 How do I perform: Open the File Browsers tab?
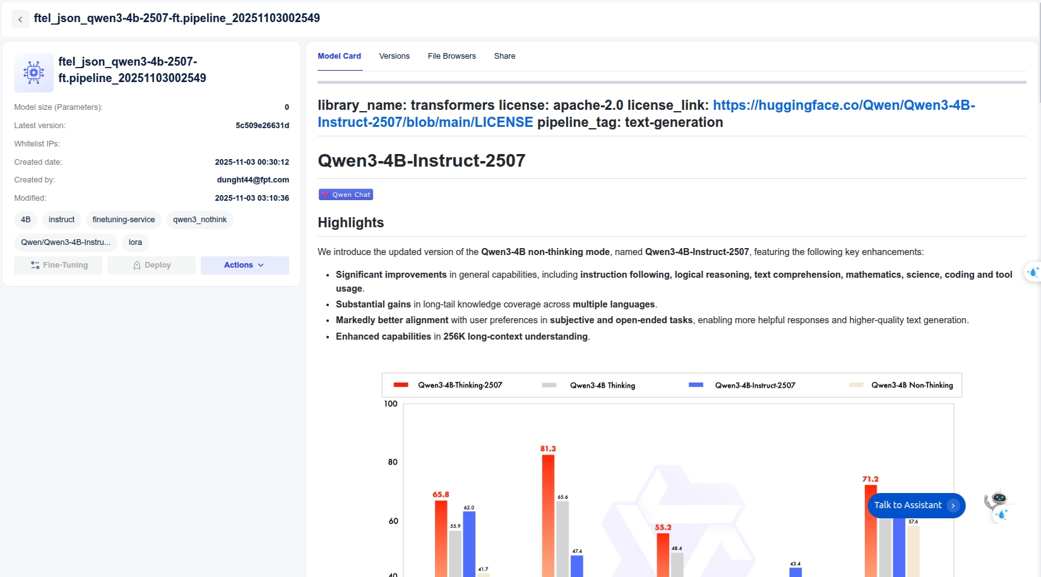tap(451, 56)
